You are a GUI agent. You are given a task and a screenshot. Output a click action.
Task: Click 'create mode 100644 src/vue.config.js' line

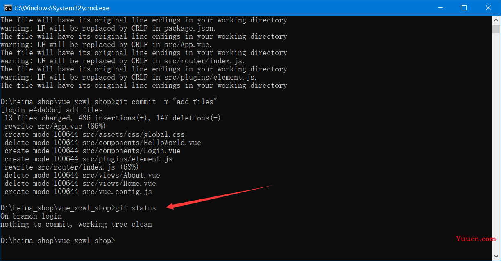tap(78, 192)
